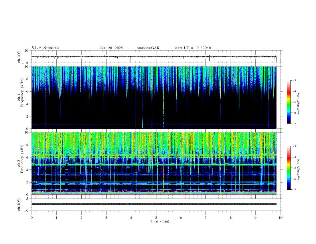316x244 pixels.
Task: Click inside the ch.2 spectrogram panel
Action: point(154,163)
